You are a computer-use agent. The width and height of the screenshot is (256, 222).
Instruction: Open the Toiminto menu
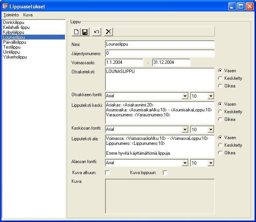pos(11,15)
